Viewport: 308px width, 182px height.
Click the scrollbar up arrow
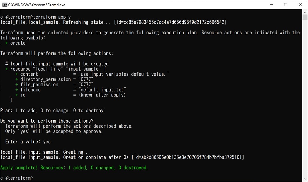coord(305,12)
